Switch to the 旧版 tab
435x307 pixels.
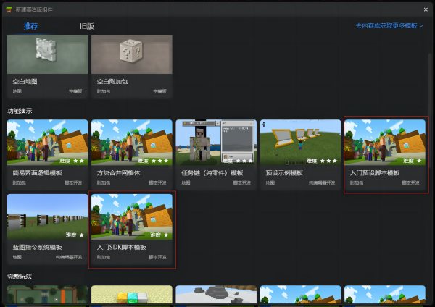click(x=87, y=26)
